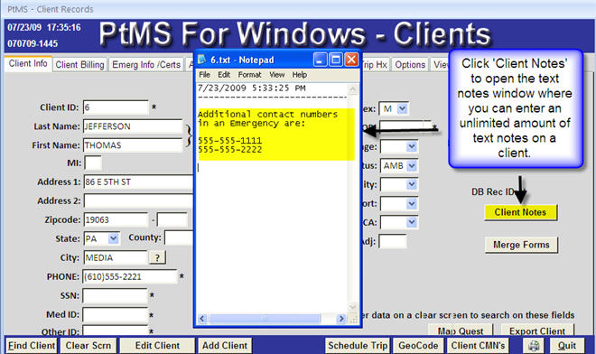The height and width of the screenshot is (354, 596).
Task: Click the City field containing MEDIA
Action: (x=116, y=257)
